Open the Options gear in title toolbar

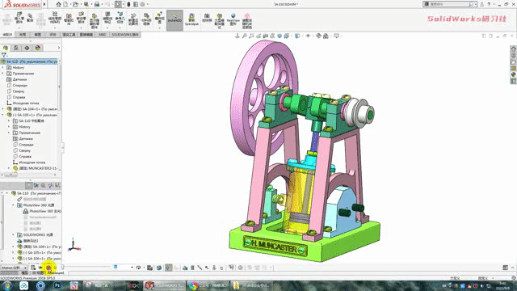click(142, 4)
